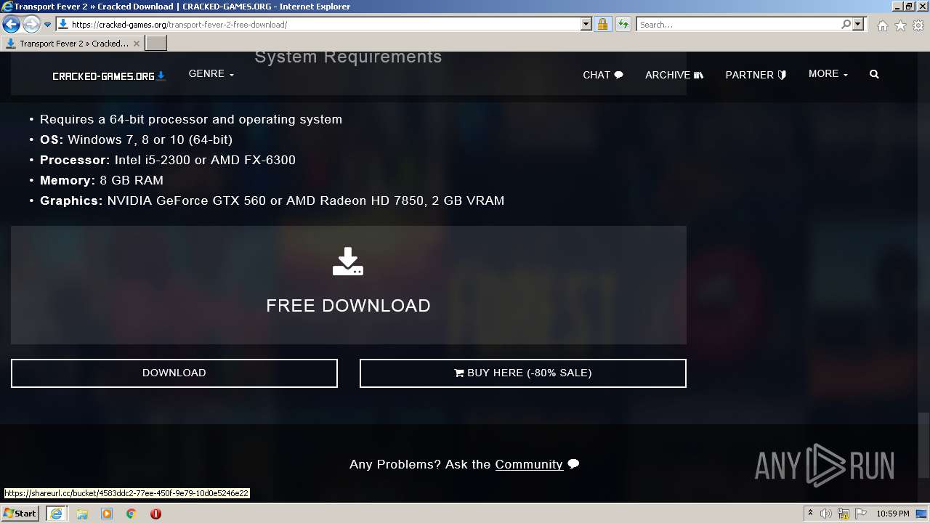Click the large download tray icon

pyautogui.click(x=348, y=261)
